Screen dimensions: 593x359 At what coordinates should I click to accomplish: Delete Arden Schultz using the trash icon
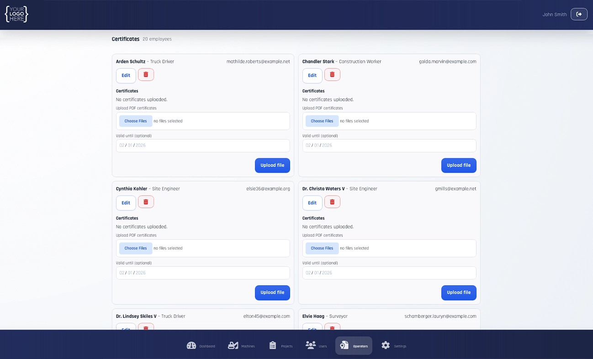(x=146, y=75)
